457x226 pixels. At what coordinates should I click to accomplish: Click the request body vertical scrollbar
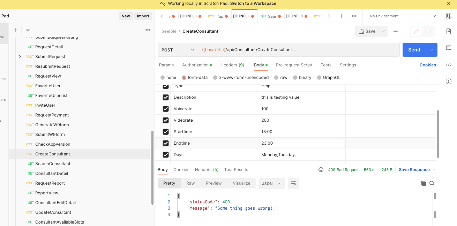(438, 134)
